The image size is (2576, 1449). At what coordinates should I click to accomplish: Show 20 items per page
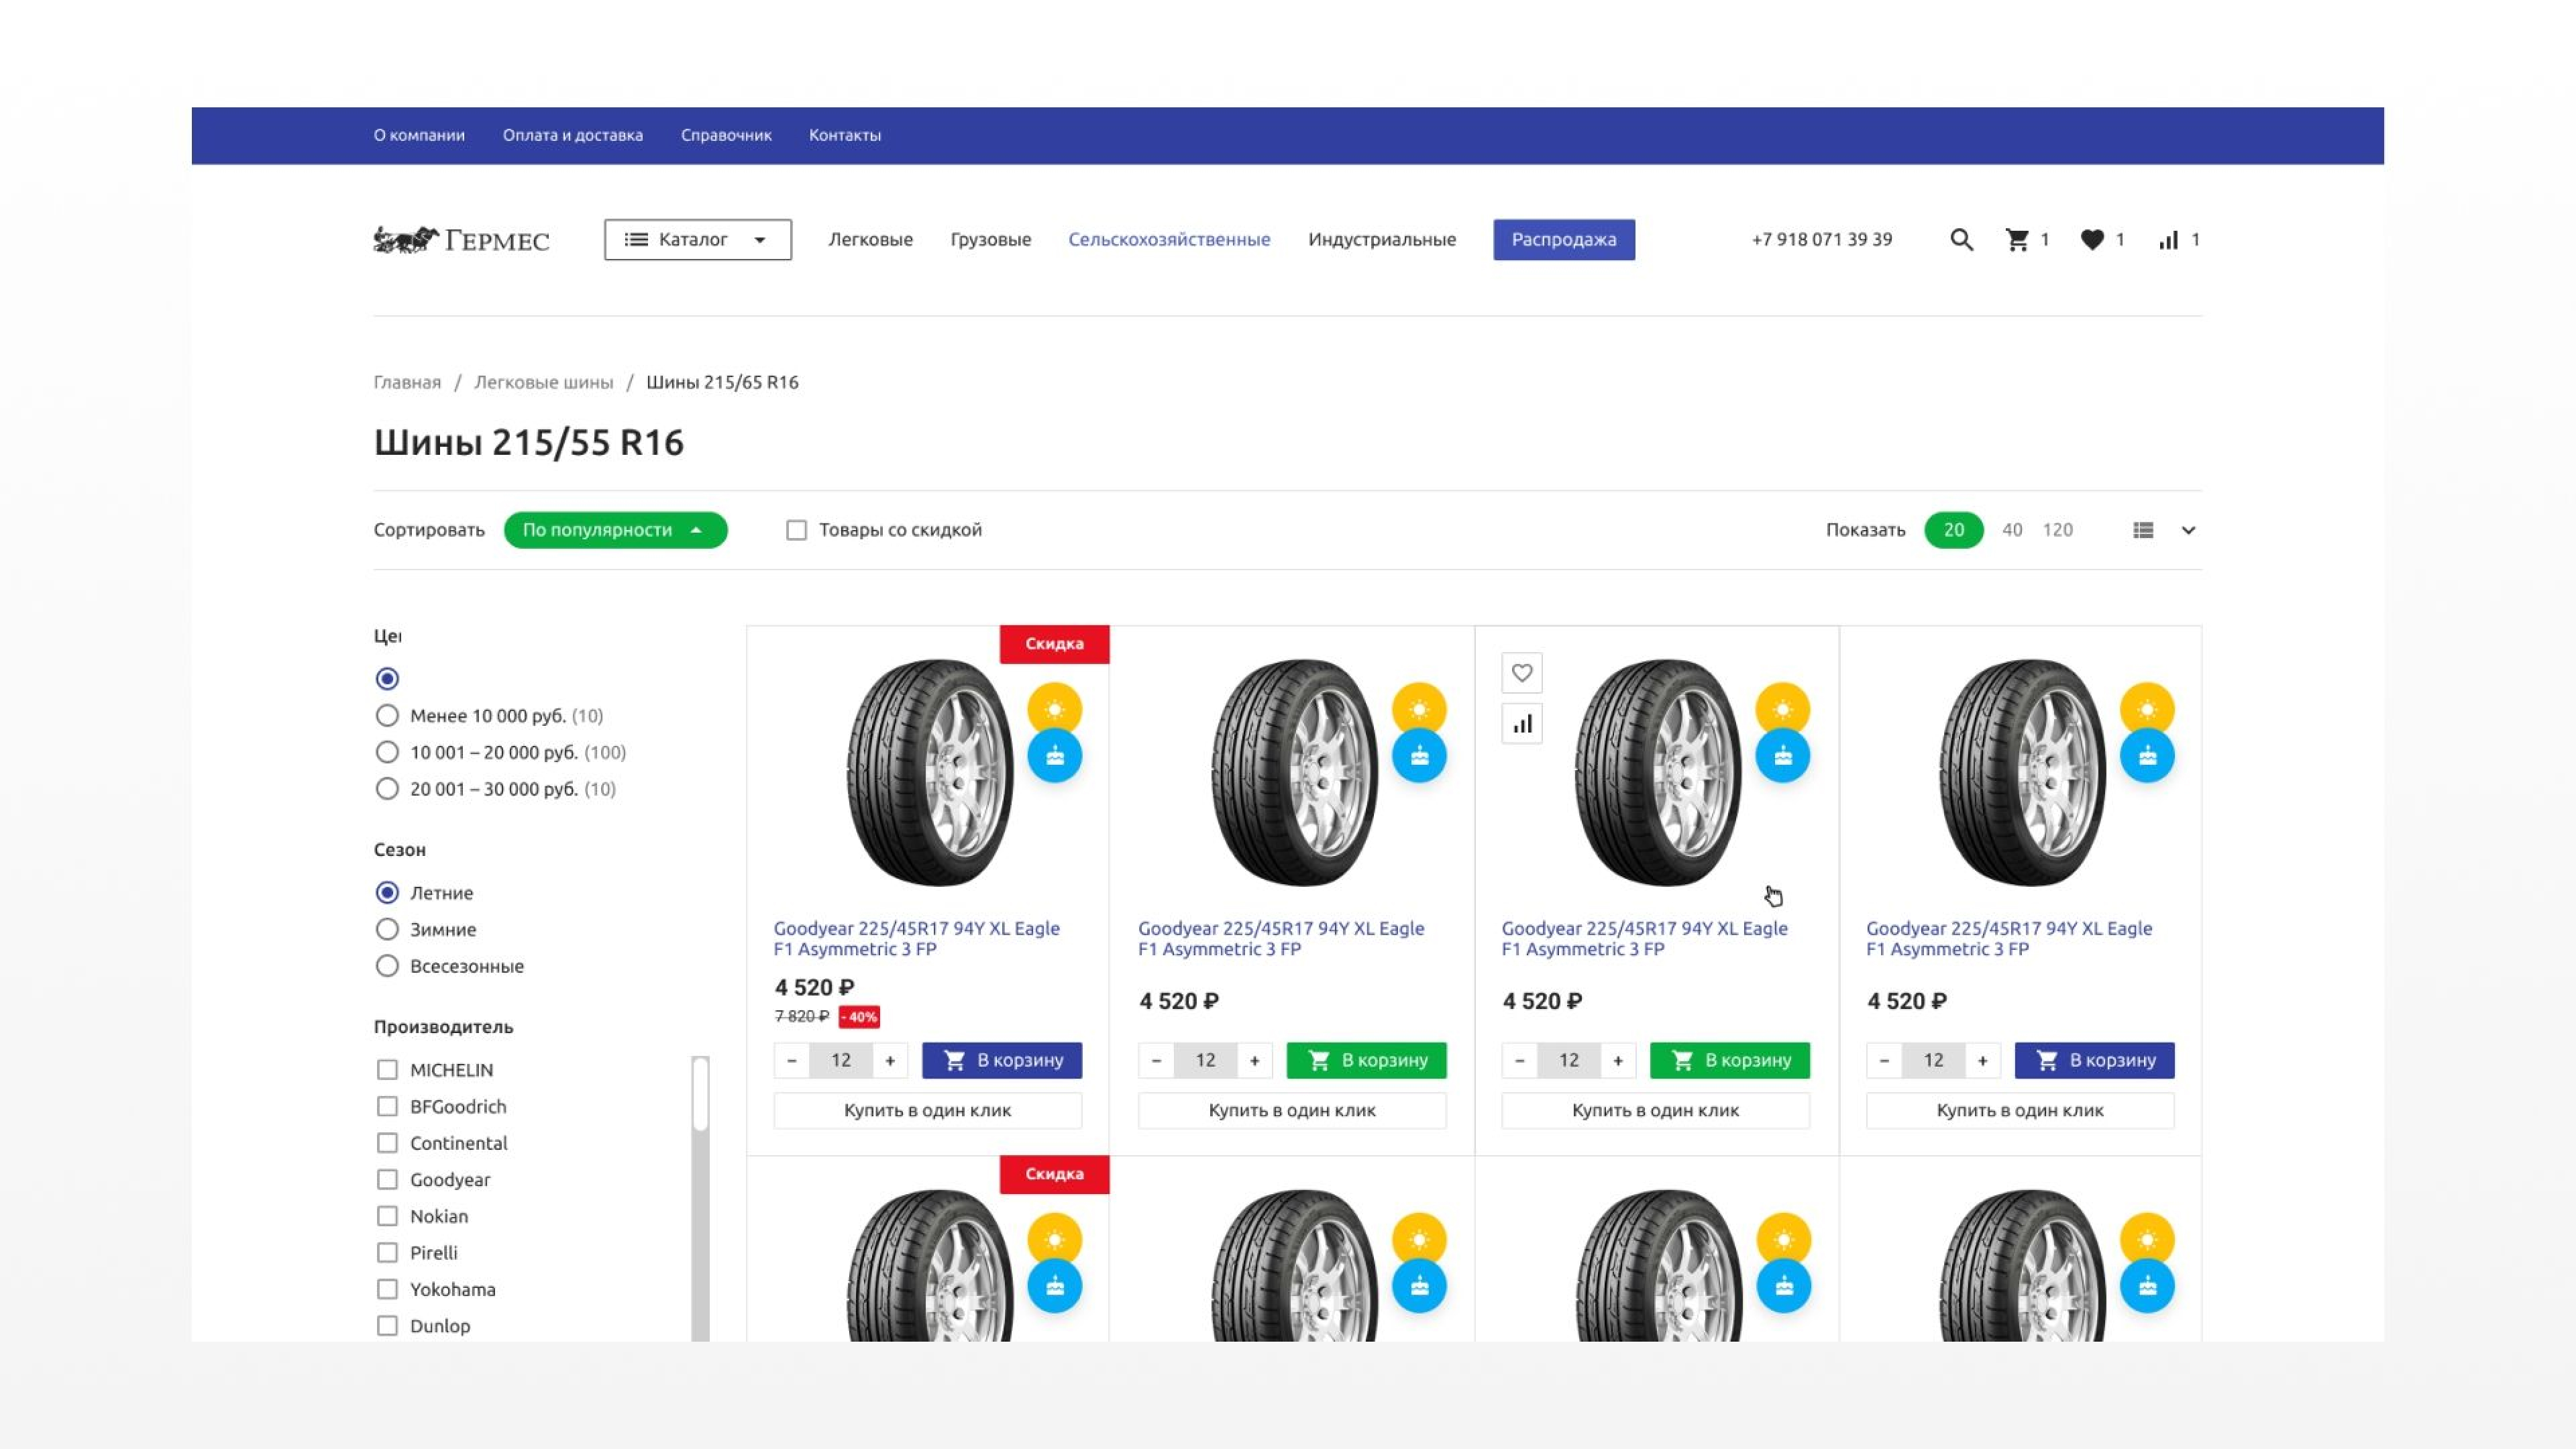1954,530
